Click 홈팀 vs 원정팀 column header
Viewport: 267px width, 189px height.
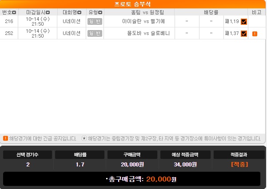pyautogui.click(x=147, y=12)
